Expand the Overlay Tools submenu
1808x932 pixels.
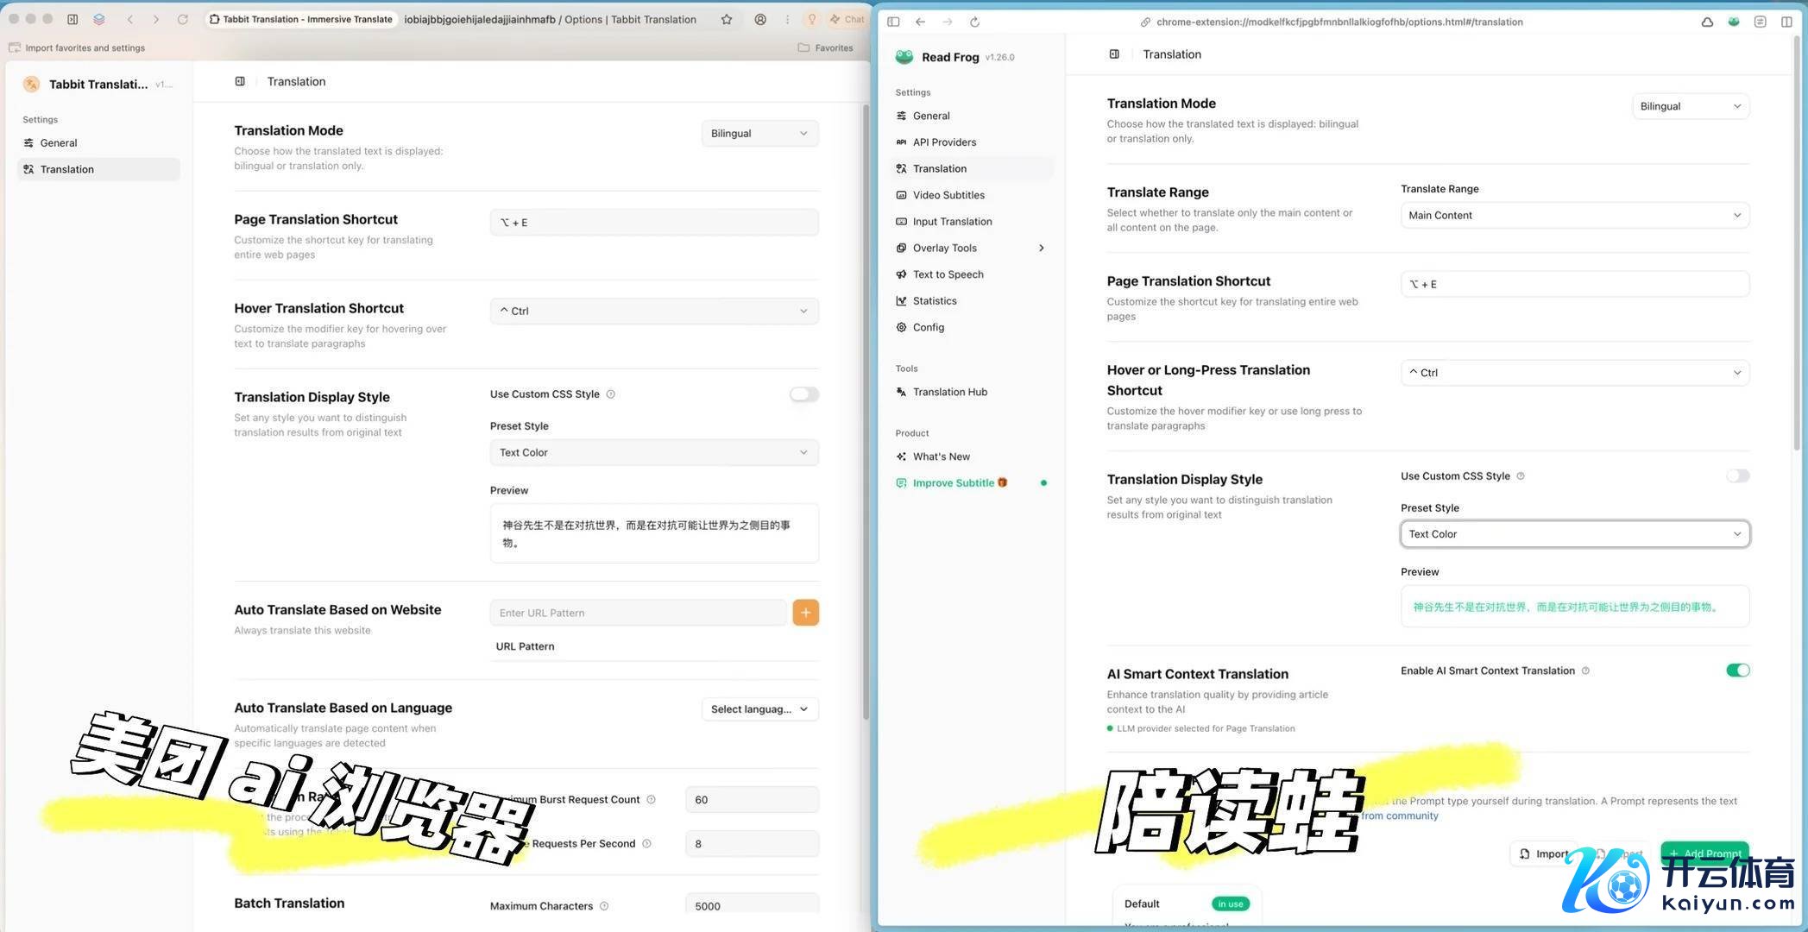[1041, 249]
